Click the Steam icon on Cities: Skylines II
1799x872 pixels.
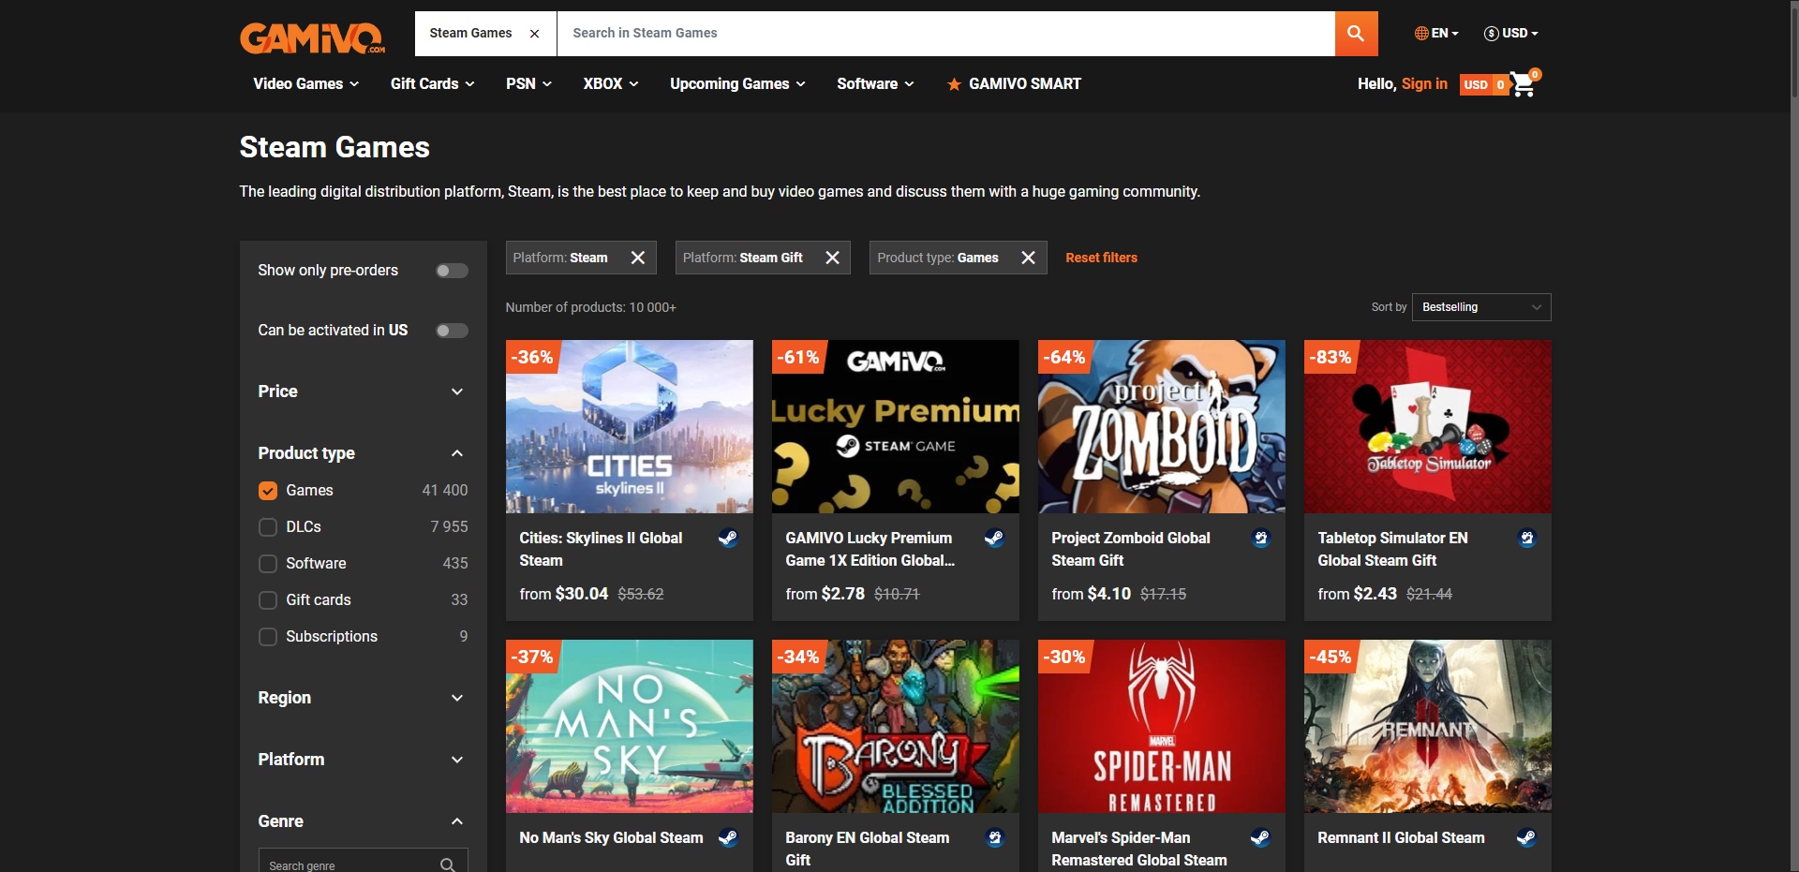(x=728, y=538)
